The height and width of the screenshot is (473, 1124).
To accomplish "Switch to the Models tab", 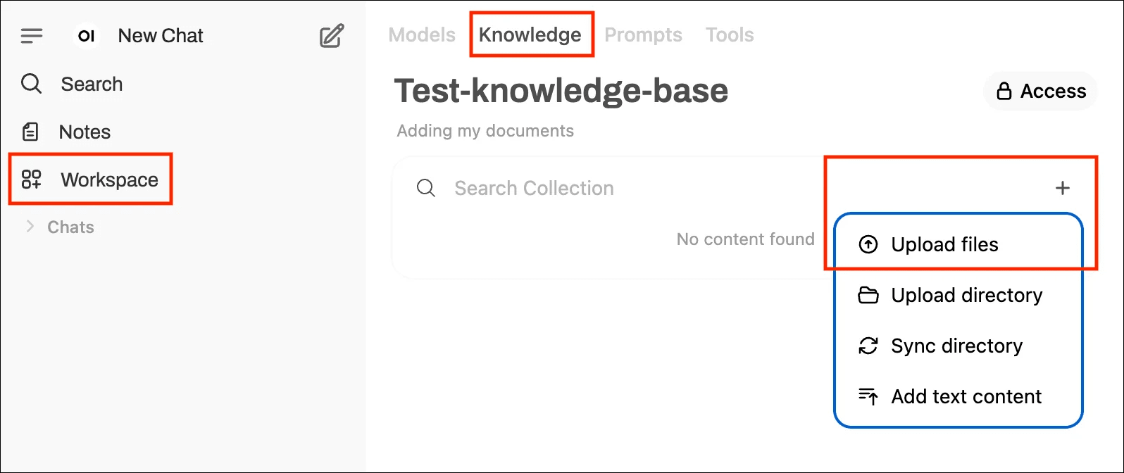I will tap(421, 34).
